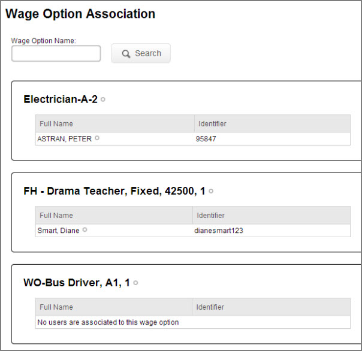
Task: Open the Electrician-A-2 wage option heading
Action: pyautogui.click(x=60, y=99)
